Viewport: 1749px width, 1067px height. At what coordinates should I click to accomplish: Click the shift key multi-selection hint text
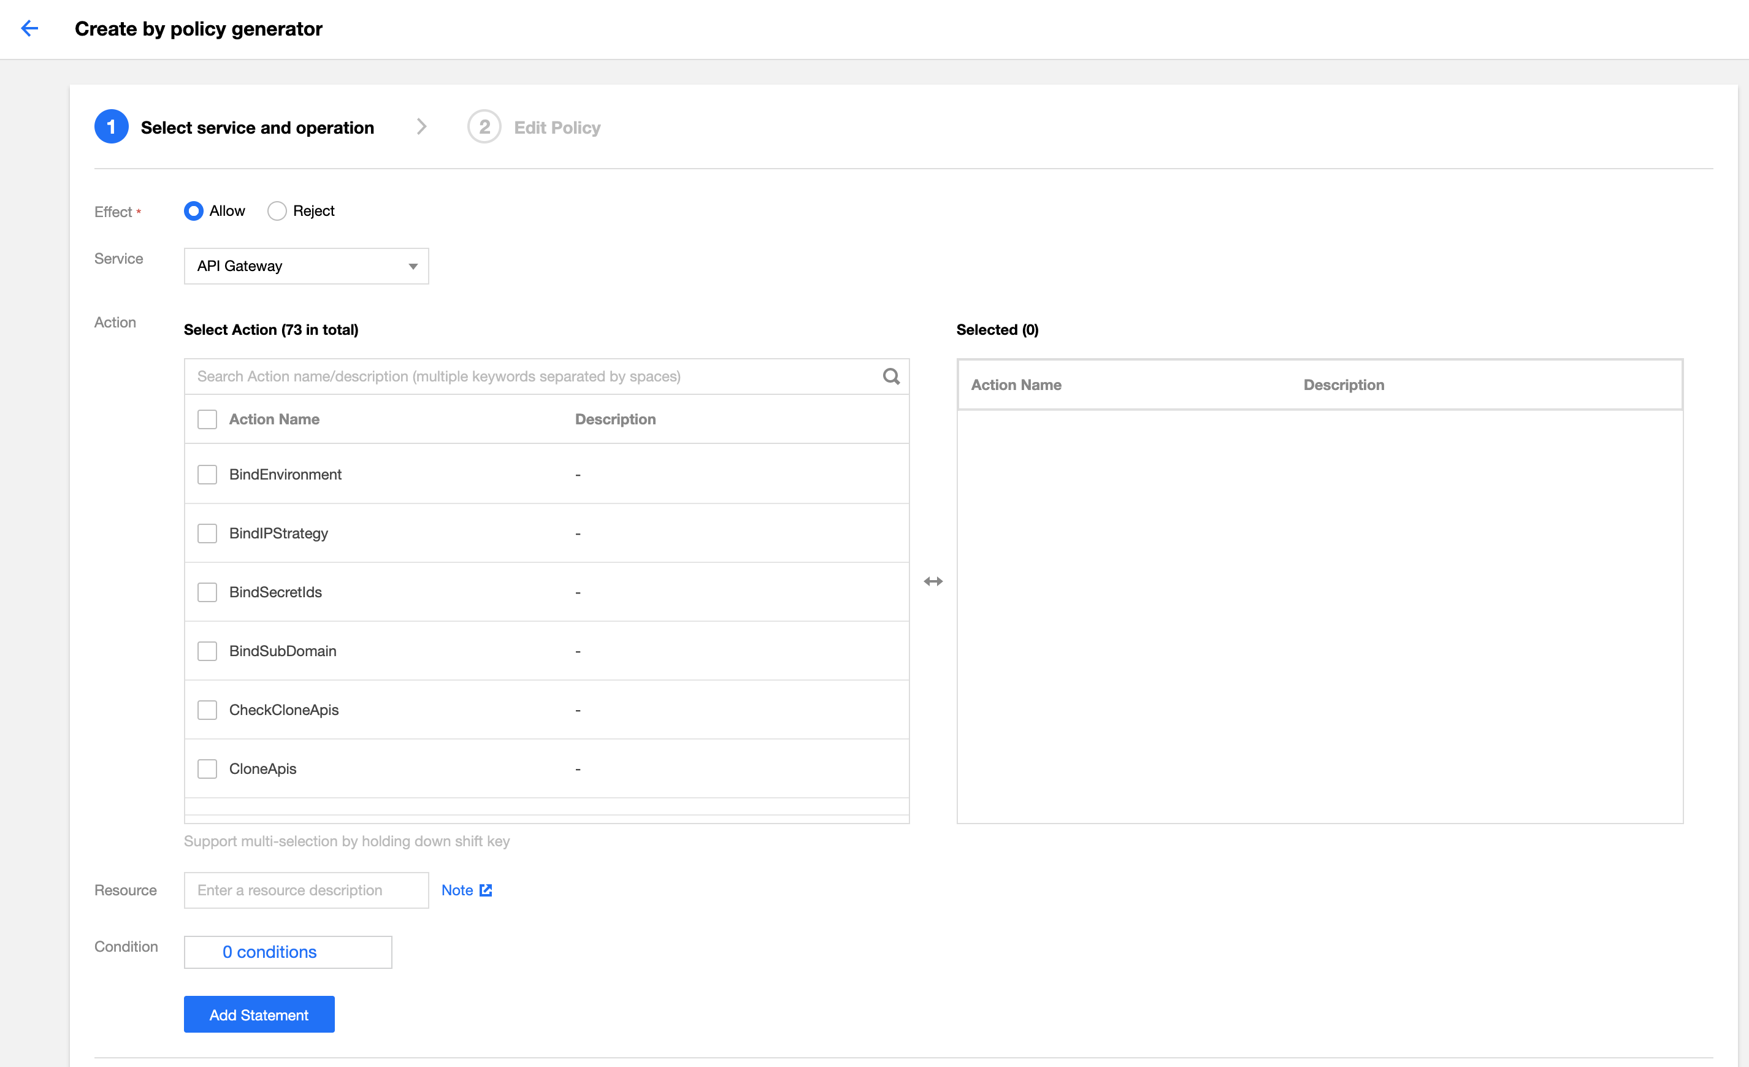pos(346,841)
